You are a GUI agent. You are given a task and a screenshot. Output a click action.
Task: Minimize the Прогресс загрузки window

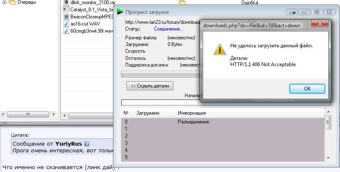(304, 13)
